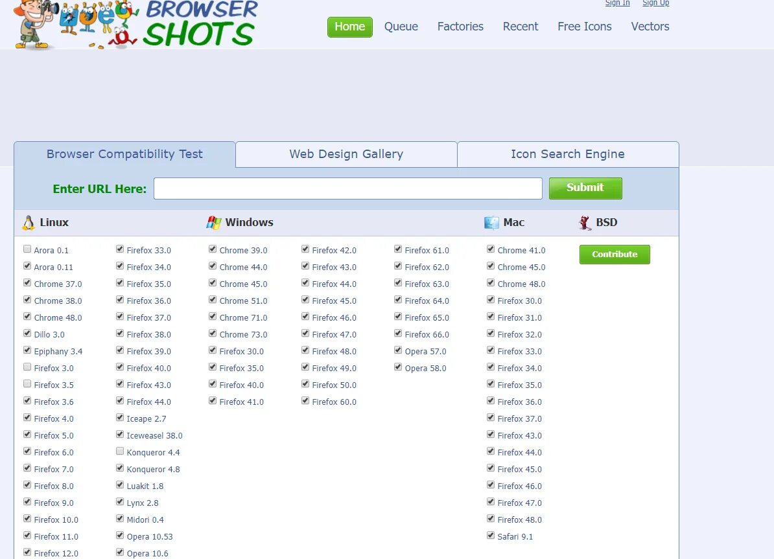
Task: Click the green Submit button
Action: pyautogui.click(x=585, y=188)
